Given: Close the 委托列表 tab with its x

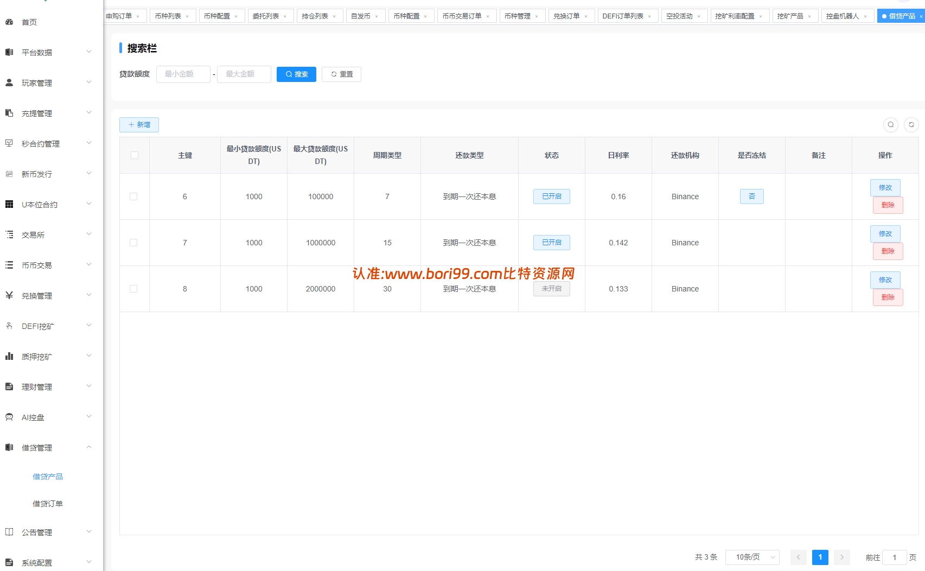Looking at the screenshot, I should (285, 16).
